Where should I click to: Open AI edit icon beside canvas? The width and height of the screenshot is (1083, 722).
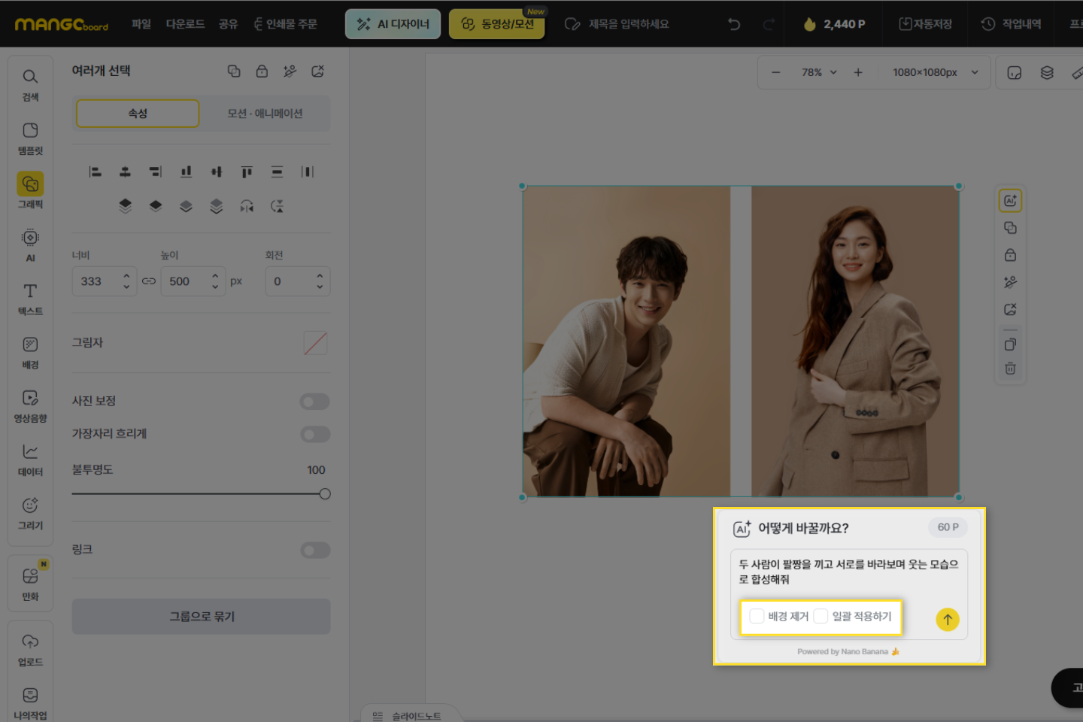[1010, 201]
